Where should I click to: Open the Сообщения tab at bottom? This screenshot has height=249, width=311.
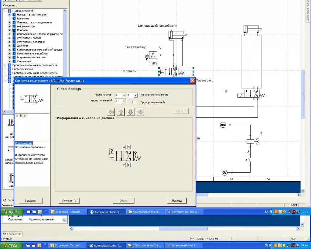click(12, 234)
